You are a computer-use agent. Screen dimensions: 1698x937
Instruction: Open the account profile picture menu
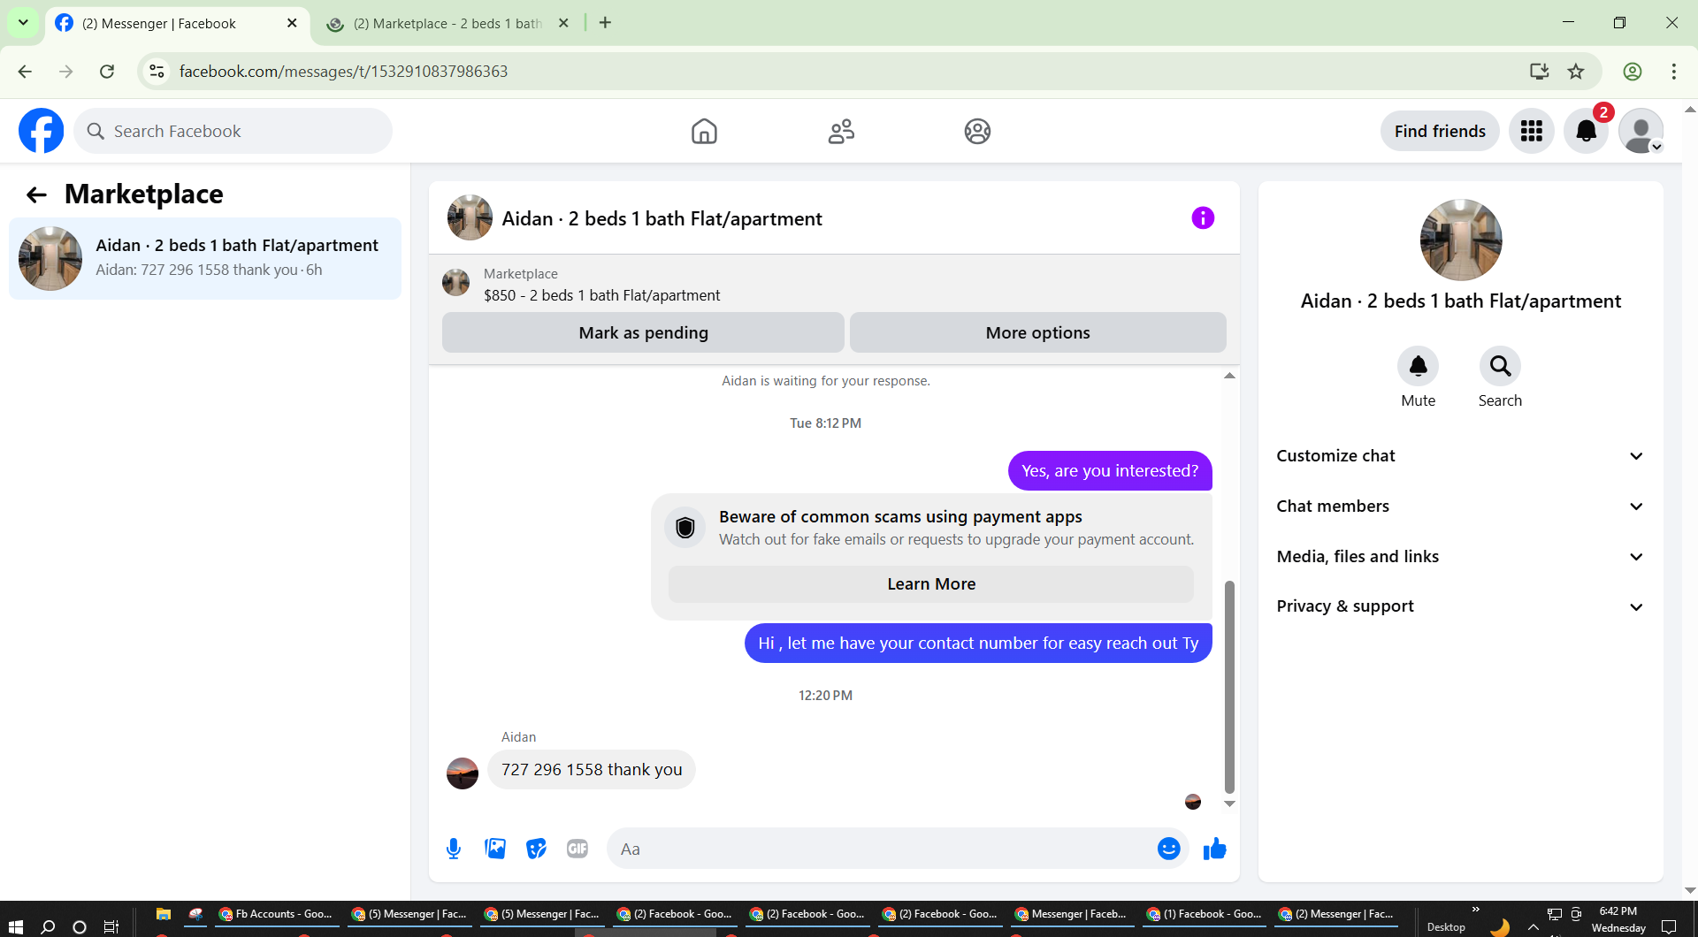coord(1641,131)
